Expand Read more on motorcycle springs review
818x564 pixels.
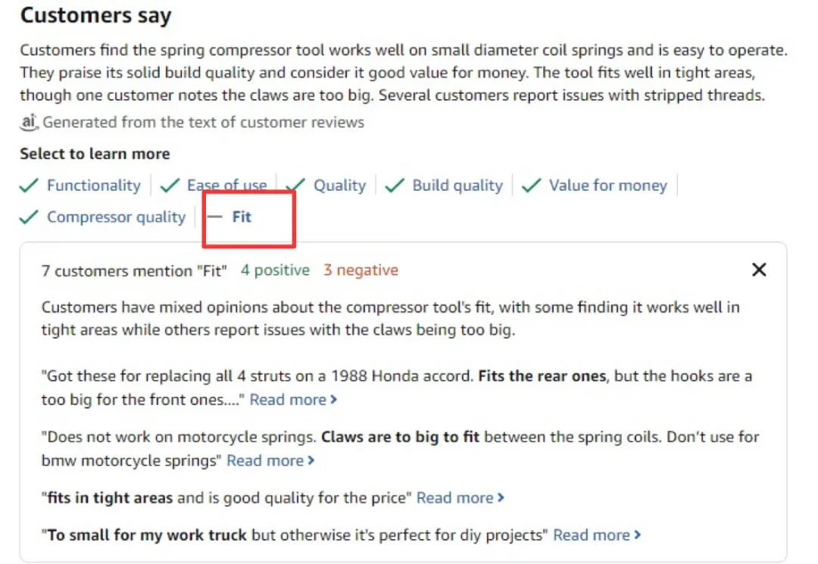(x=270, y=460)
